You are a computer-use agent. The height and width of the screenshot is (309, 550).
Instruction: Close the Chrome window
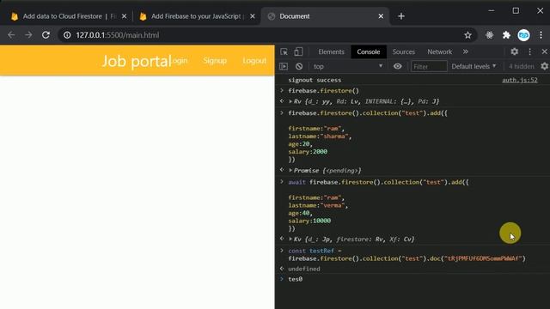coord(541,11)
